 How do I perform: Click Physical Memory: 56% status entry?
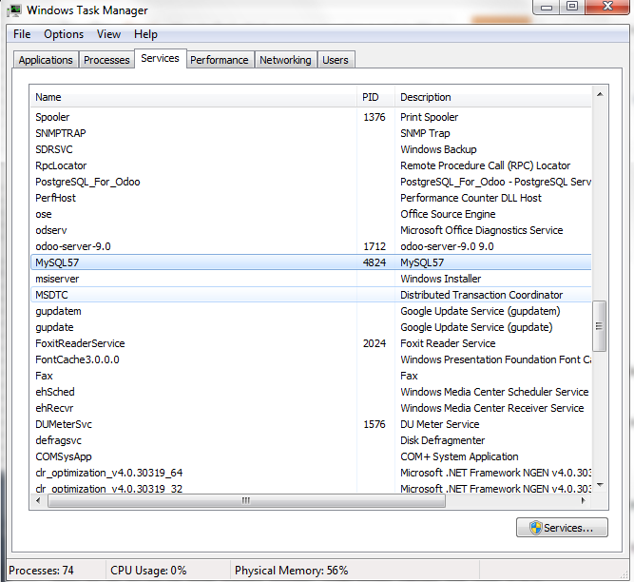(x=292, y=571)
